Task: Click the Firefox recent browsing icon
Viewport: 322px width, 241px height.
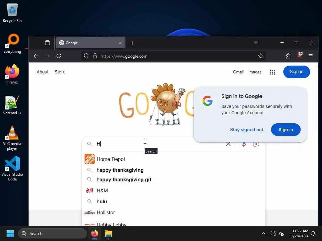Action: click(x=47, y=43)
